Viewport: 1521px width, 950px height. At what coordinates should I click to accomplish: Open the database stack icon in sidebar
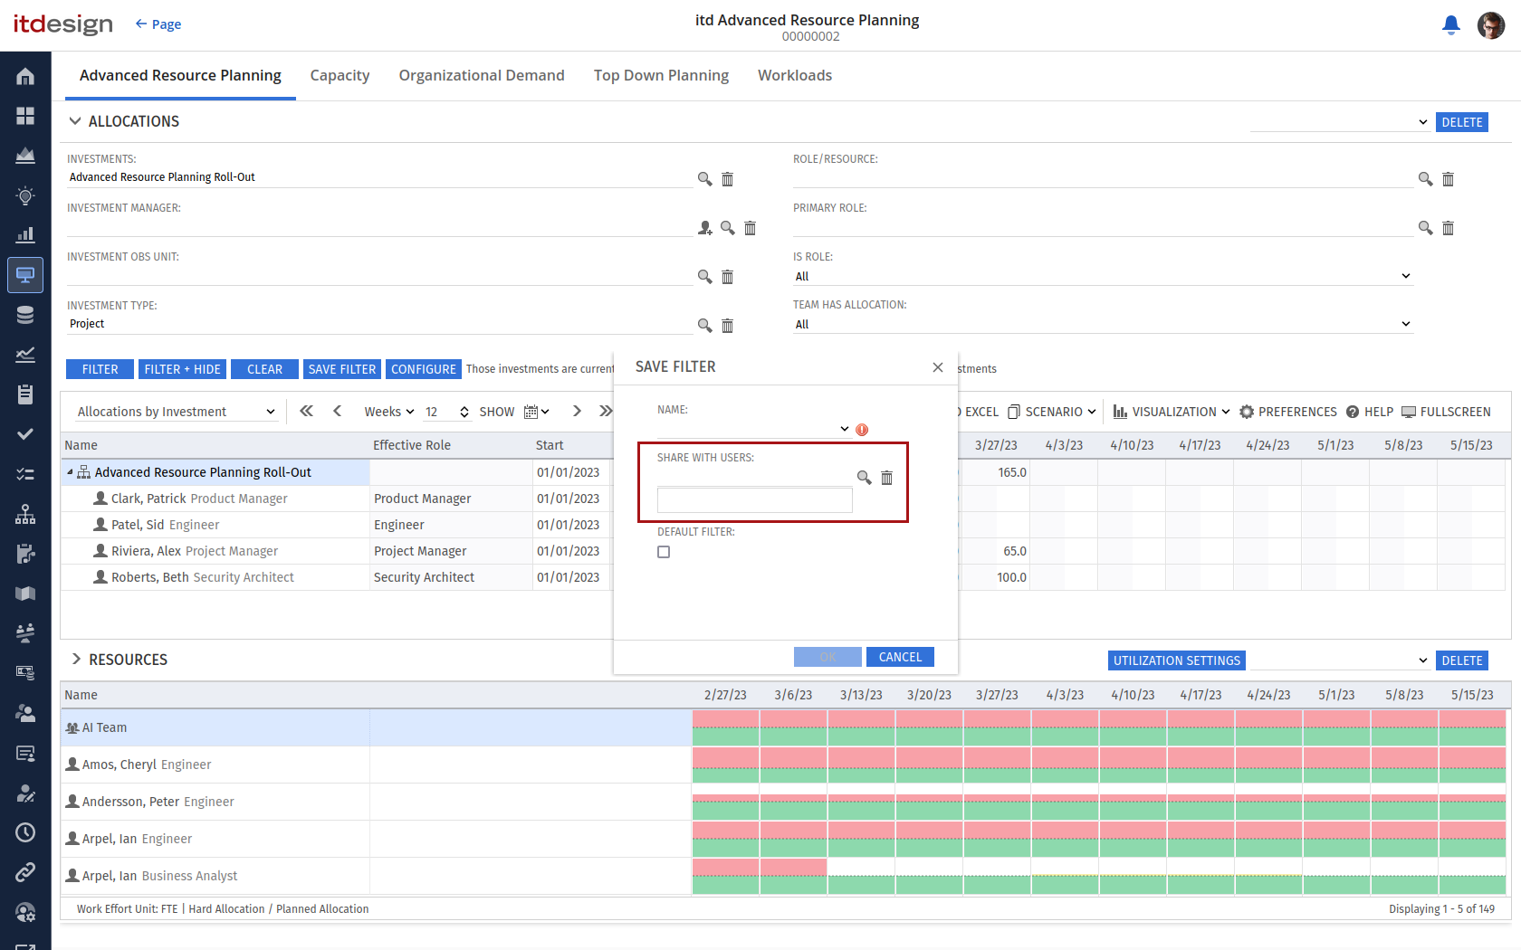click(25, 315)
